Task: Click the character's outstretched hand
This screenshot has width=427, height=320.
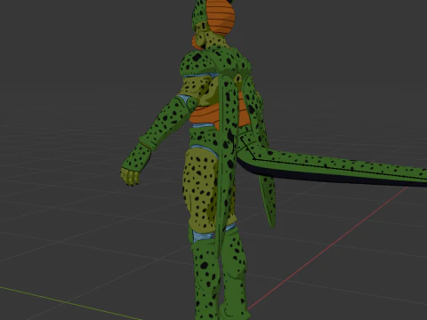Action: [130, 177]
